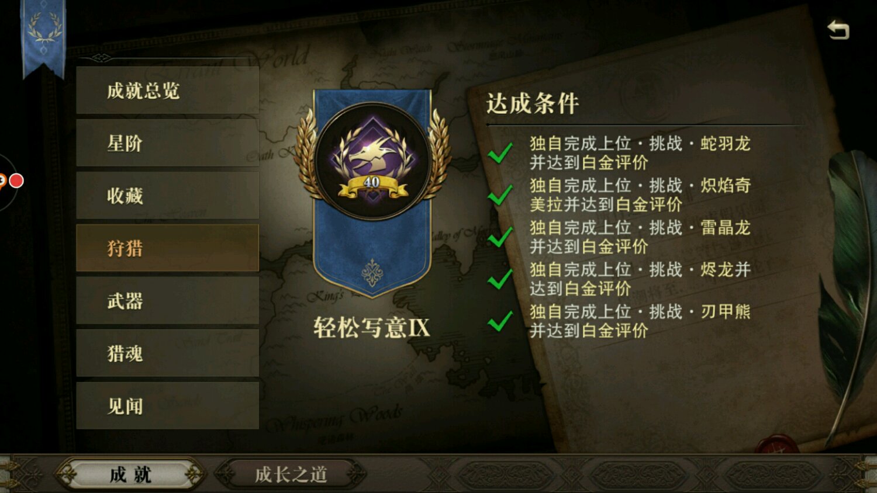Viewport: 877px width, 493px height.
Task: Switch to the 成长之道 tab
Action: pyautogui.click(x=291, y=474)
